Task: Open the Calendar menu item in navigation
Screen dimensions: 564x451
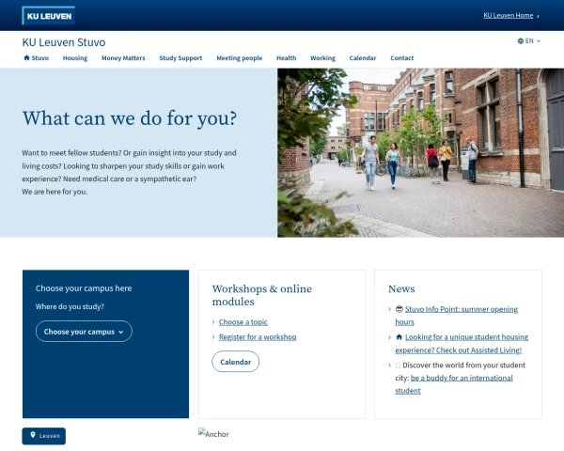Action: click(x=363, y=58)
